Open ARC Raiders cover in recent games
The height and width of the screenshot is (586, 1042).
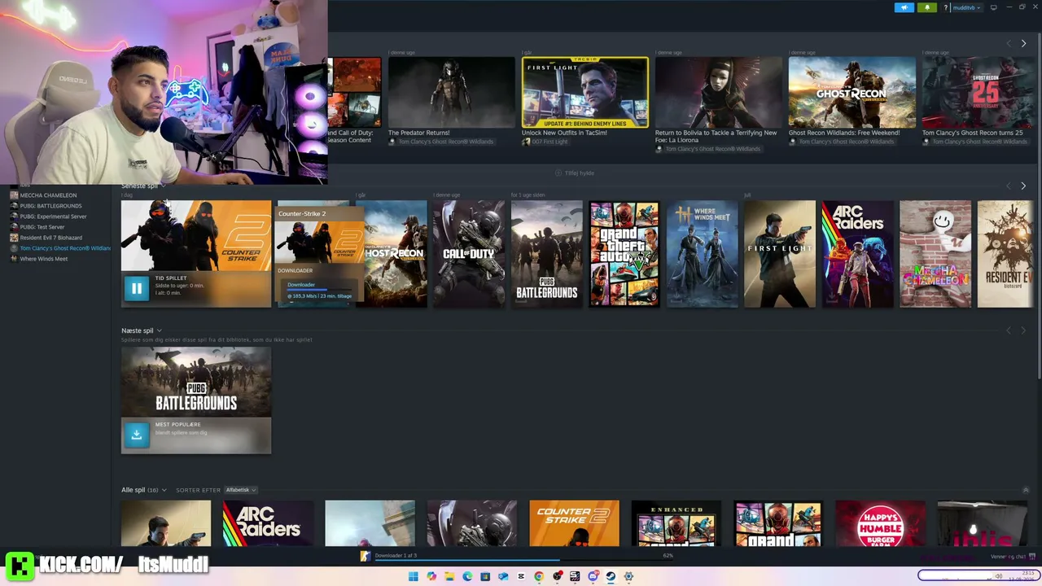coord(857,254)
